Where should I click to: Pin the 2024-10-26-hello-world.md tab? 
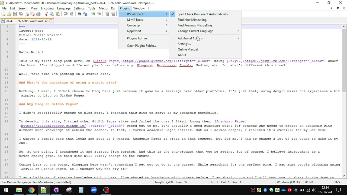(46, 21)
